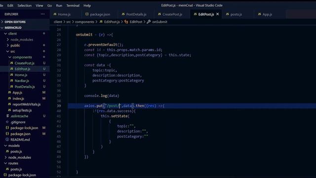Click onSubmit wrench icon in breadcrumb
The height and width of the screenshot is (178, 316).
pos(149,22)
